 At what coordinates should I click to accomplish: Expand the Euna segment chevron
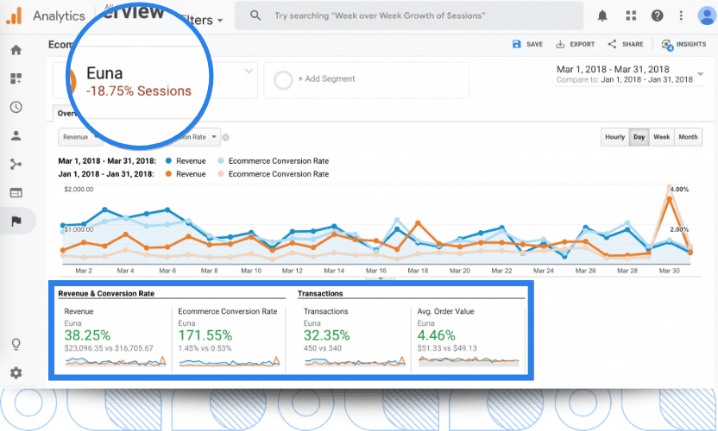249,71
